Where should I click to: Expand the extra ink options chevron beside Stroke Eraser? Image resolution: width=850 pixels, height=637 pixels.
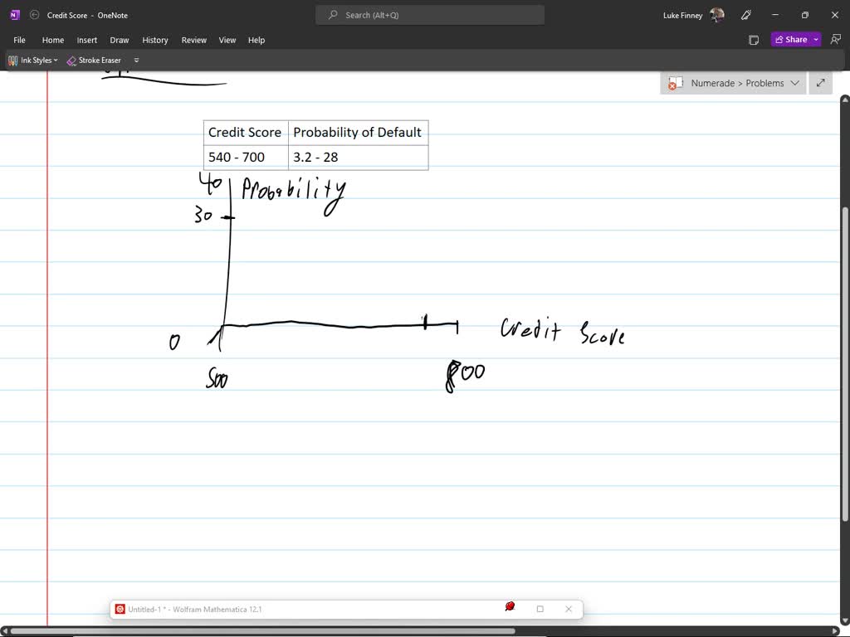coord(135,60)
